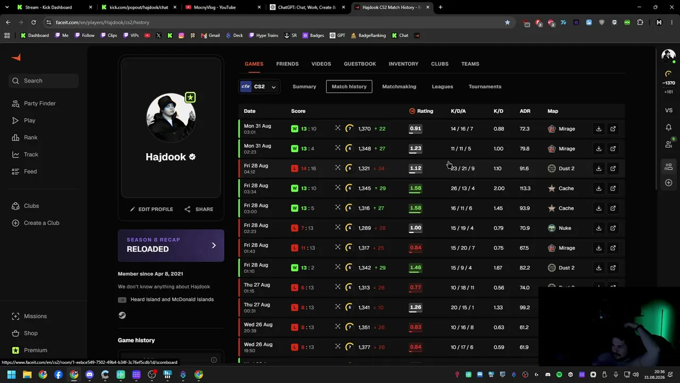Screen dimensions: 680x383
Task: Open the Teams tab
Action: click(470, 64)
